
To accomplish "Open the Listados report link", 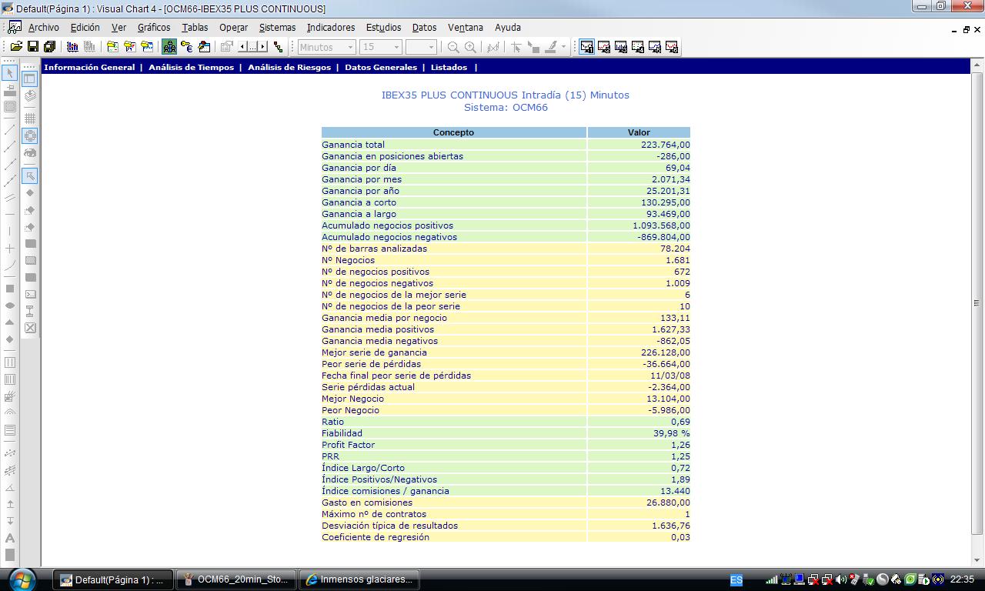I will (449, 67).
